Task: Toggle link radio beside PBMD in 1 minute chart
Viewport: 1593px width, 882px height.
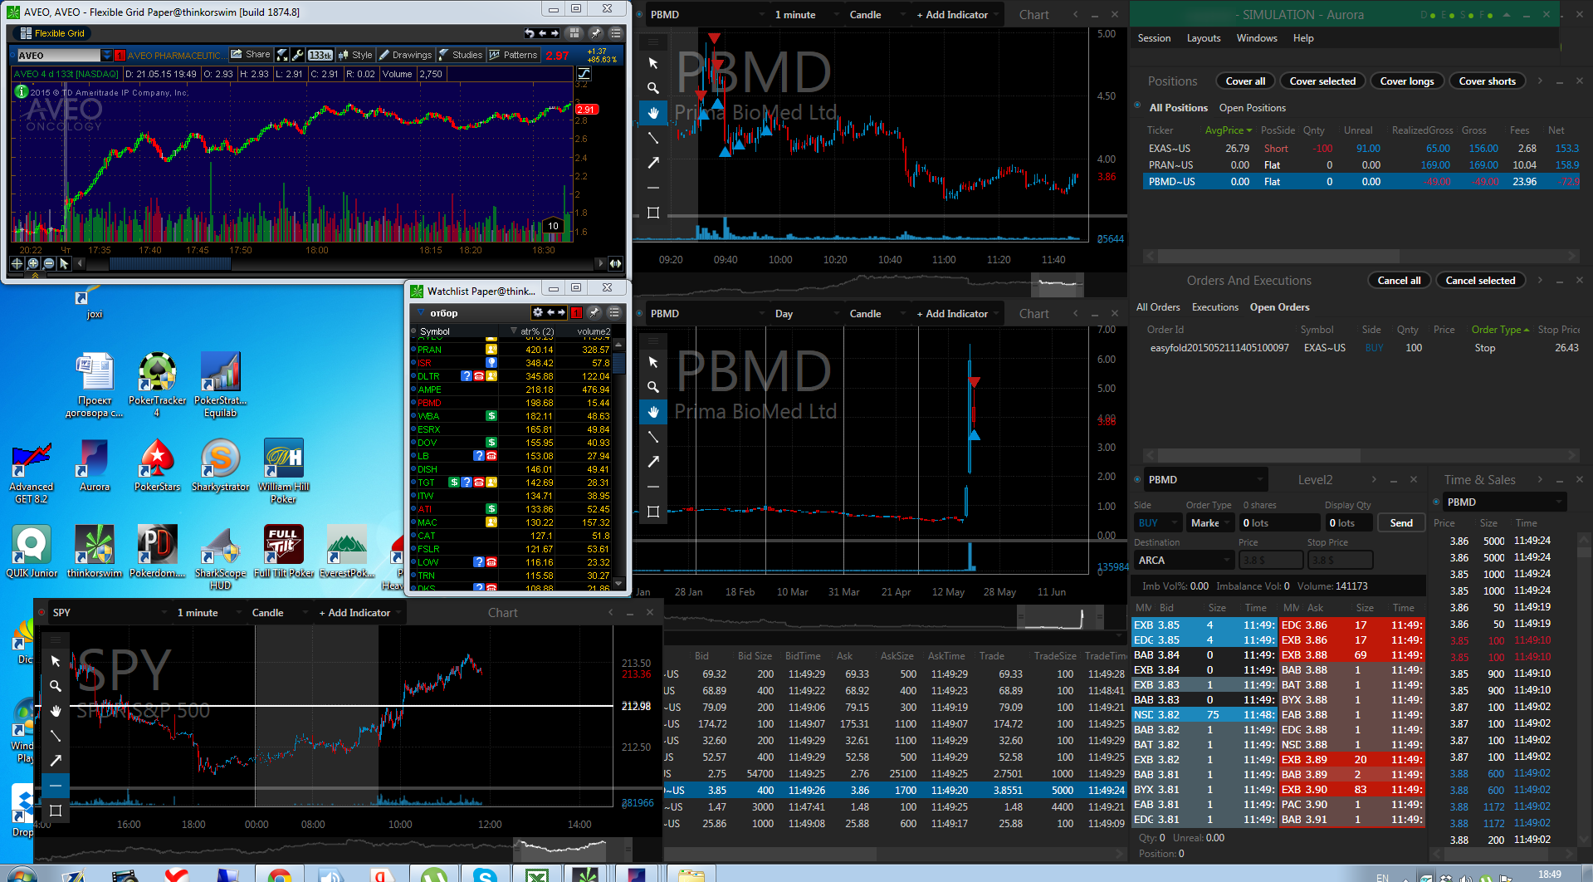Action: pyautogui.click(x=639, y=14)
